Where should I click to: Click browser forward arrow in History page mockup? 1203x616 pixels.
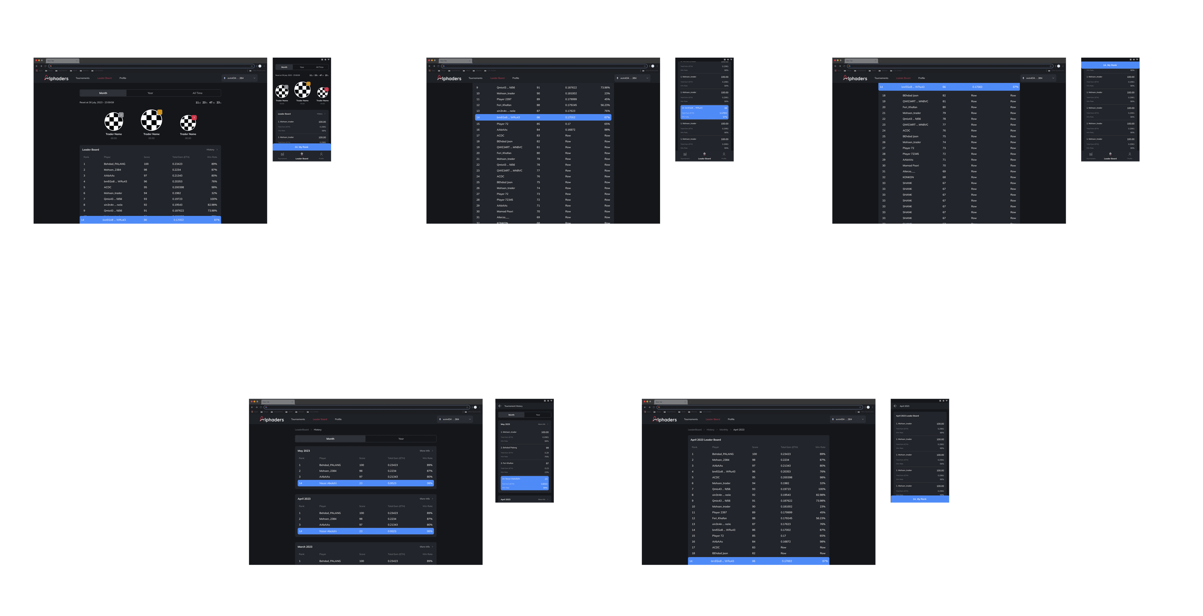pos(256,407)
